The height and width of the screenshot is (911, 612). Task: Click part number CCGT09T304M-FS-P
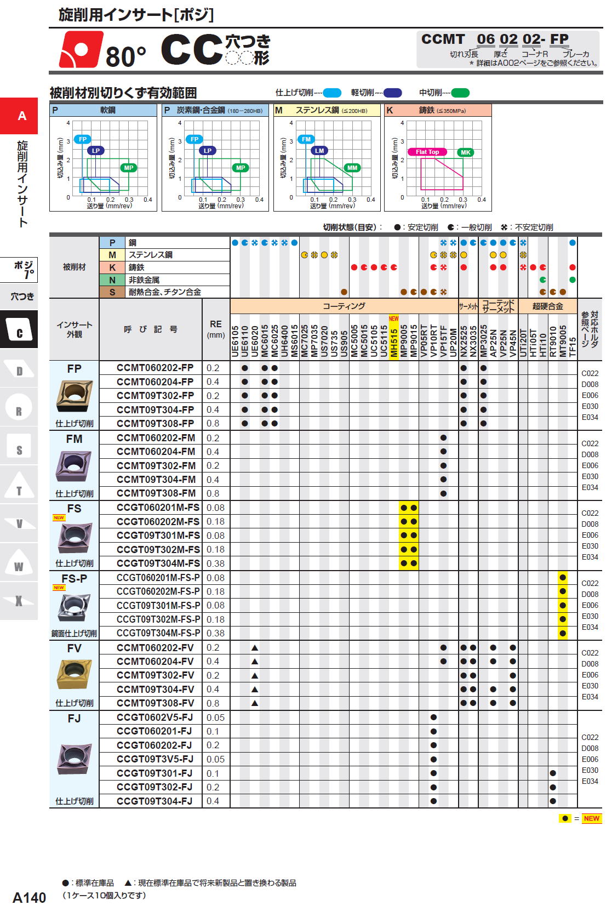(x=158, y=633)
